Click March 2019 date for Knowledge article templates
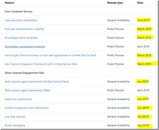 point(144,38)
